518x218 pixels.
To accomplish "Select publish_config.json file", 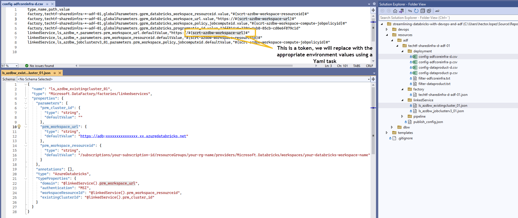I will pyautogui.click(x=428, y=122).
